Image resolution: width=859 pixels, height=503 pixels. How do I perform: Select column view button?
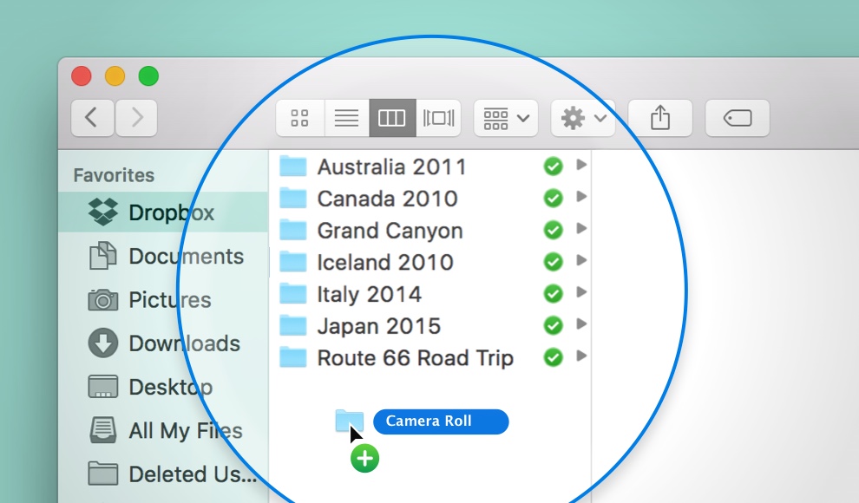click(391, 119)
